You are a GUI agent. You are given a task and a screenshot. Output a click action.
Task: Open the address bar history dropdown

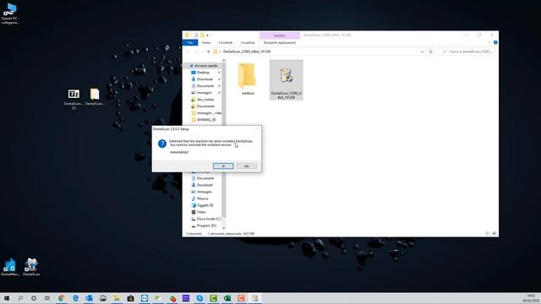(x=422, y=52)
